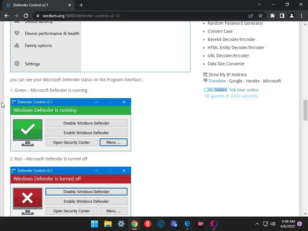Go back to the previous page
Viewport: 308px width, 231px height.
pyautogui.click(x=7, y=16)
